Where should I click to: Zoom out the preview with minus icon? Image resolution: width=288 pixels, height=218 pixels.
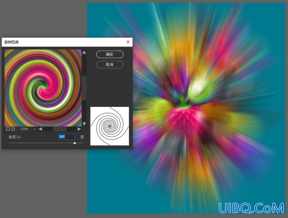8,129
